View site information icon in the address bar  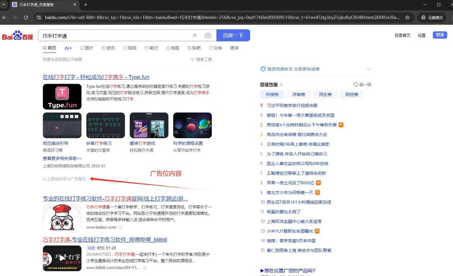pyautogui.click(x=39, y=17)
